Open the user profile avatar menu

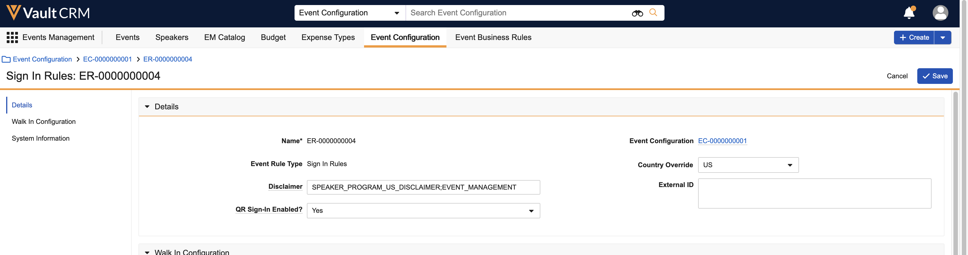coord(940,13)
